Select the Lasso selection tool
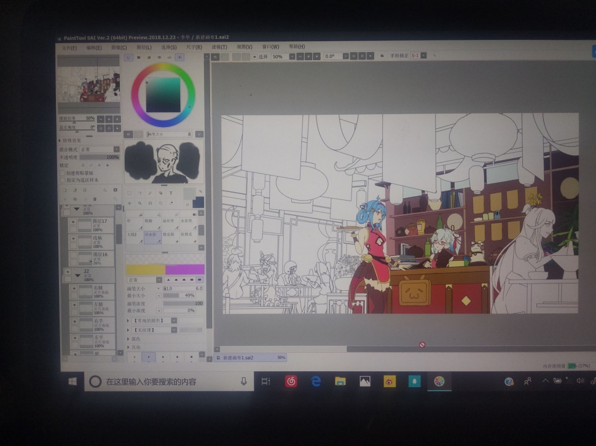The height and width of the screenshot is (446, 596). point(139,193)
